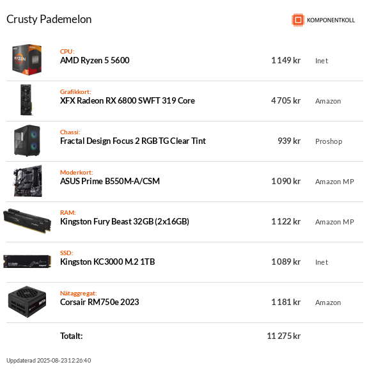Click the Komponentkoll orange chip logo

click(298, 20)
